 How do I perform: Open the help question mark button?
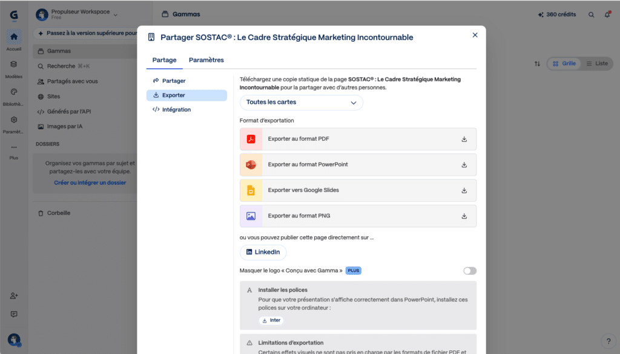[x=608, y=341]
